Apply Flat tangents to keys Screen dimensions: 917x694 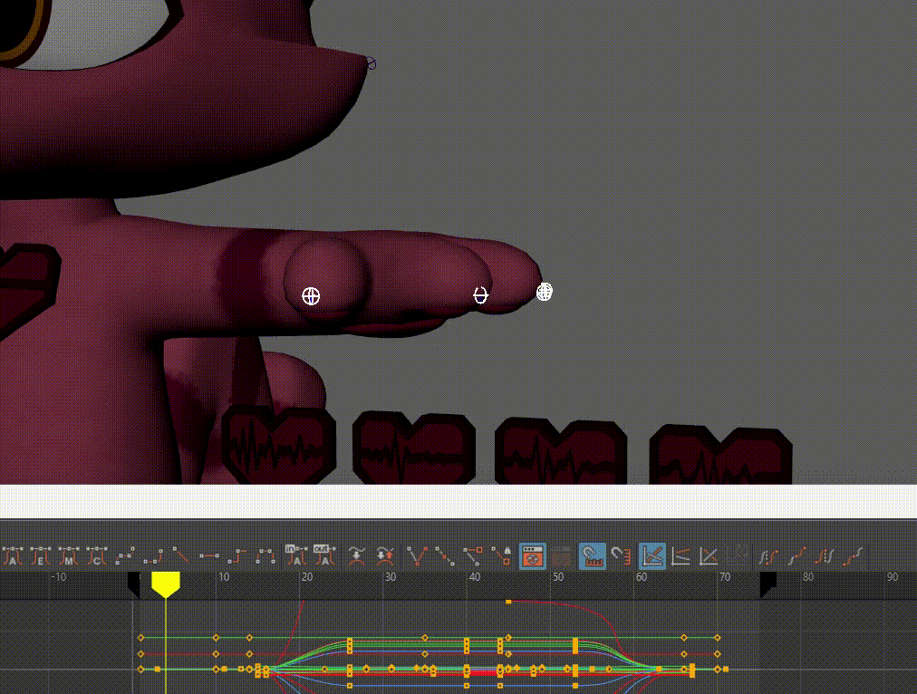[x=209, y=554]
